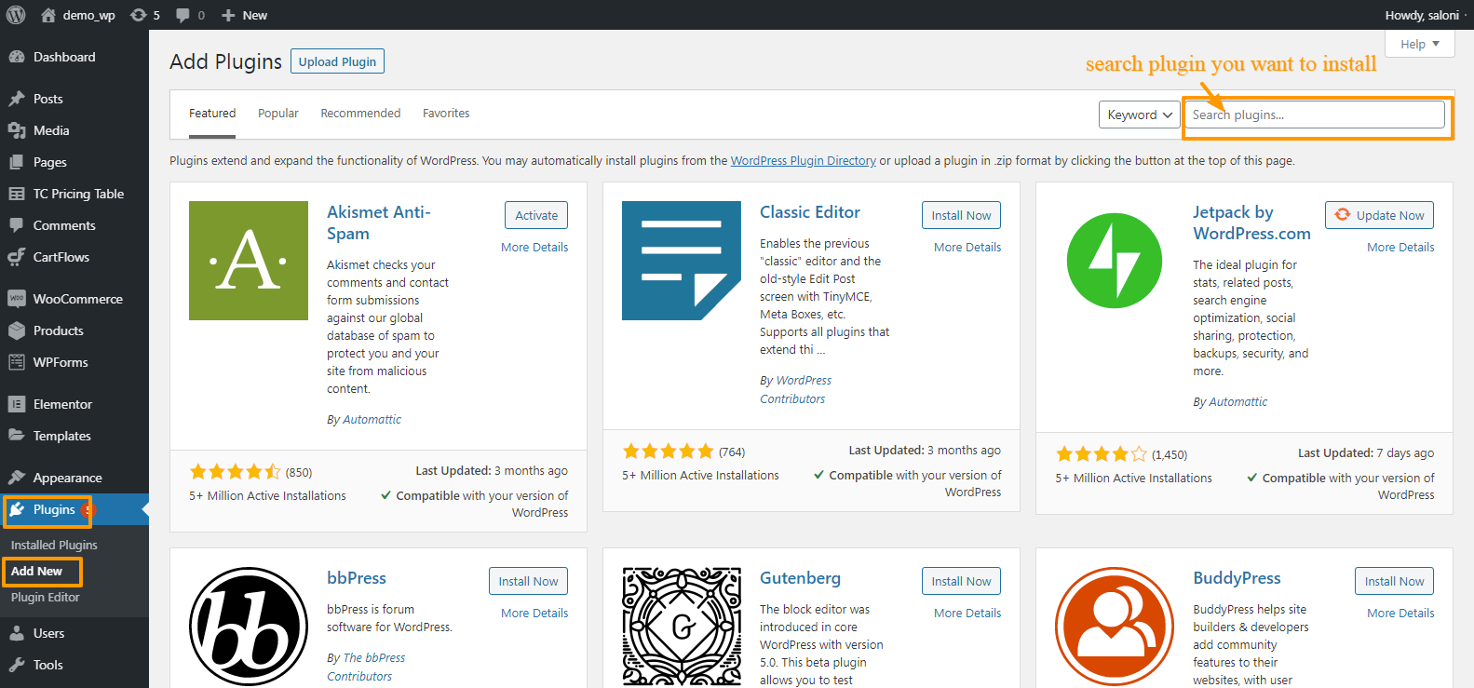Open the comments bubble icon in admin bar

click(183, 15)
